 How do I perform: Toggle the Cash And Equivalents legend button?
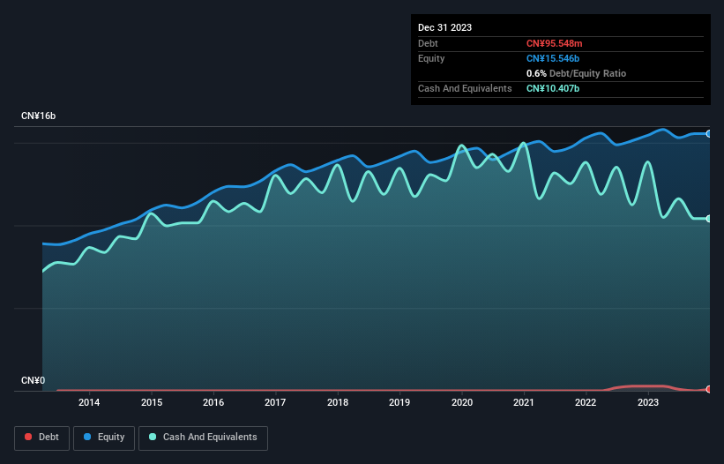203,438
